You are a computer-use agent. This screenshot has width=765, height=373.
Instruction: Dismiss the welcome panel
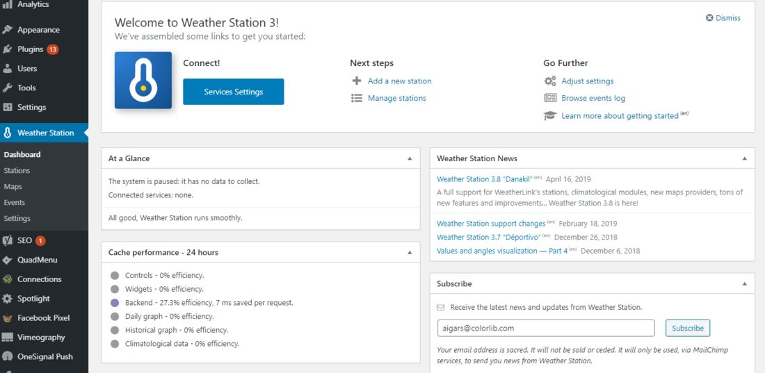pos(723,18)
